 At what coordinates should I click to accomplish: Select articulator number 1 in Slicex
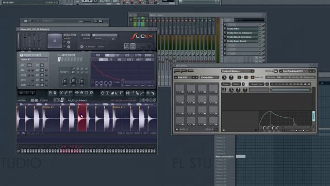59,60
